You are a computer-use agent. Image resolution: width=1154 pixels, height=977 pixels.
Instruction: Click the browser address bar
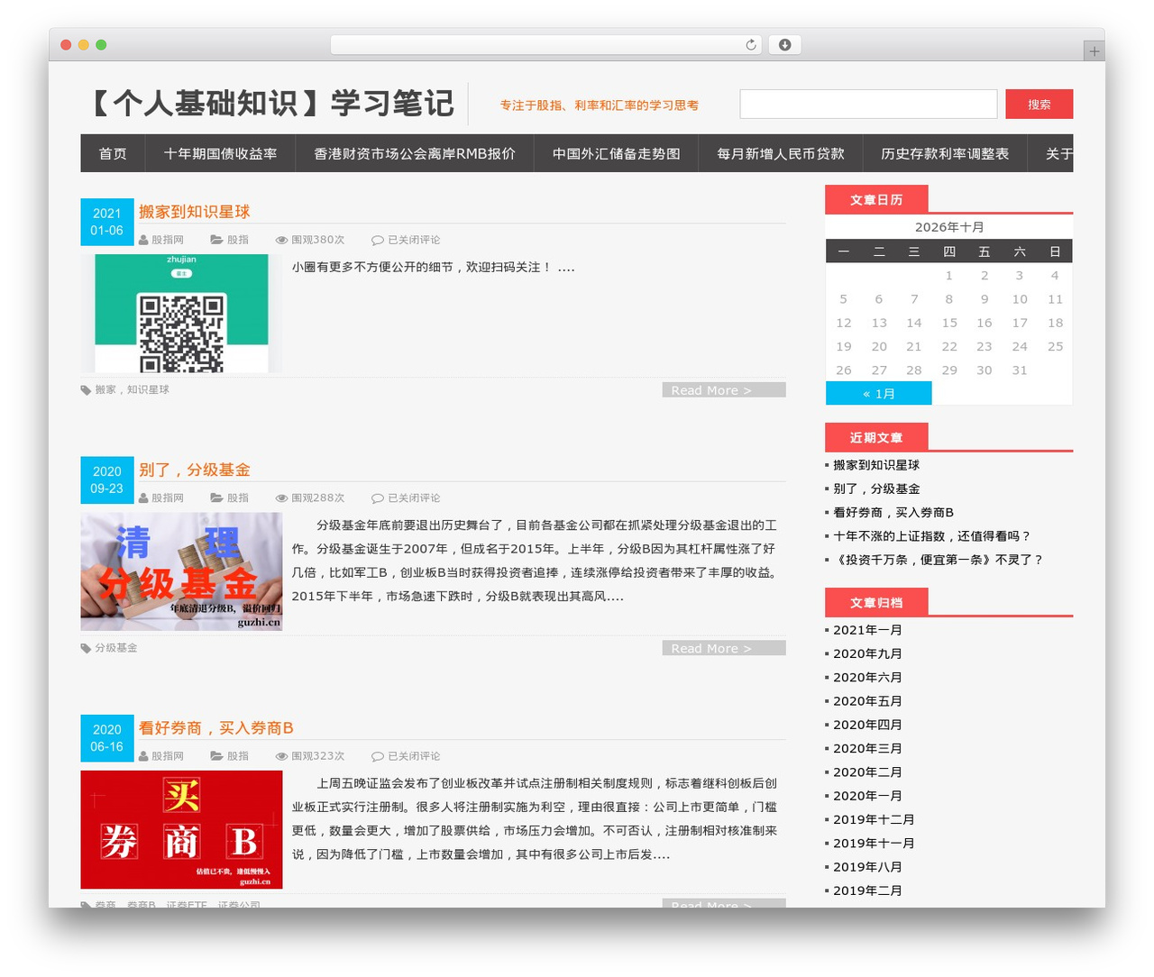[546, 45]
